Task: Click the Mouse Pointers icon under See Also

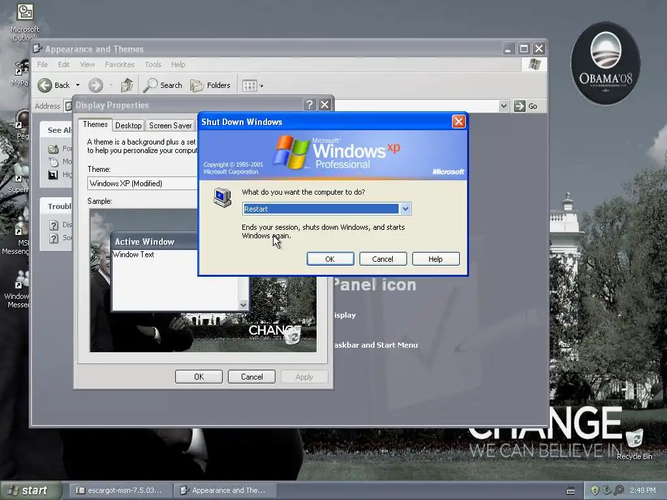Action: point(53,161)
